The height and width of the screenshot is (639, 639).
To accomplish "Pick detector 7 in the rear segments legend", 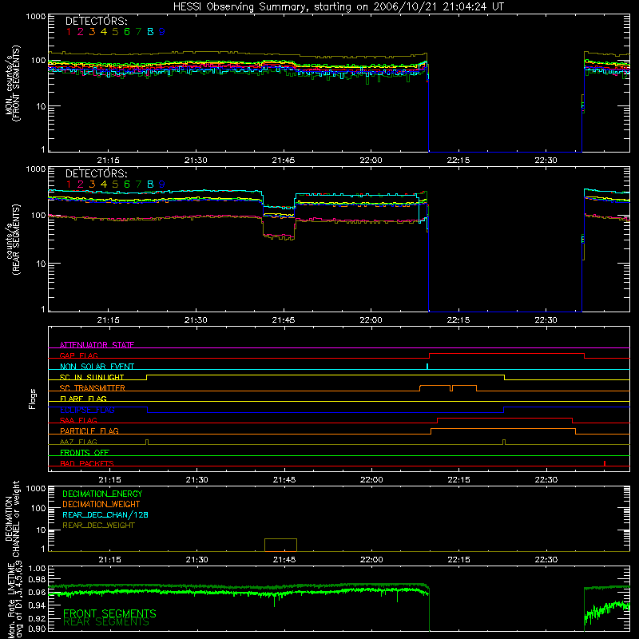I will click(x=138, y=185).
